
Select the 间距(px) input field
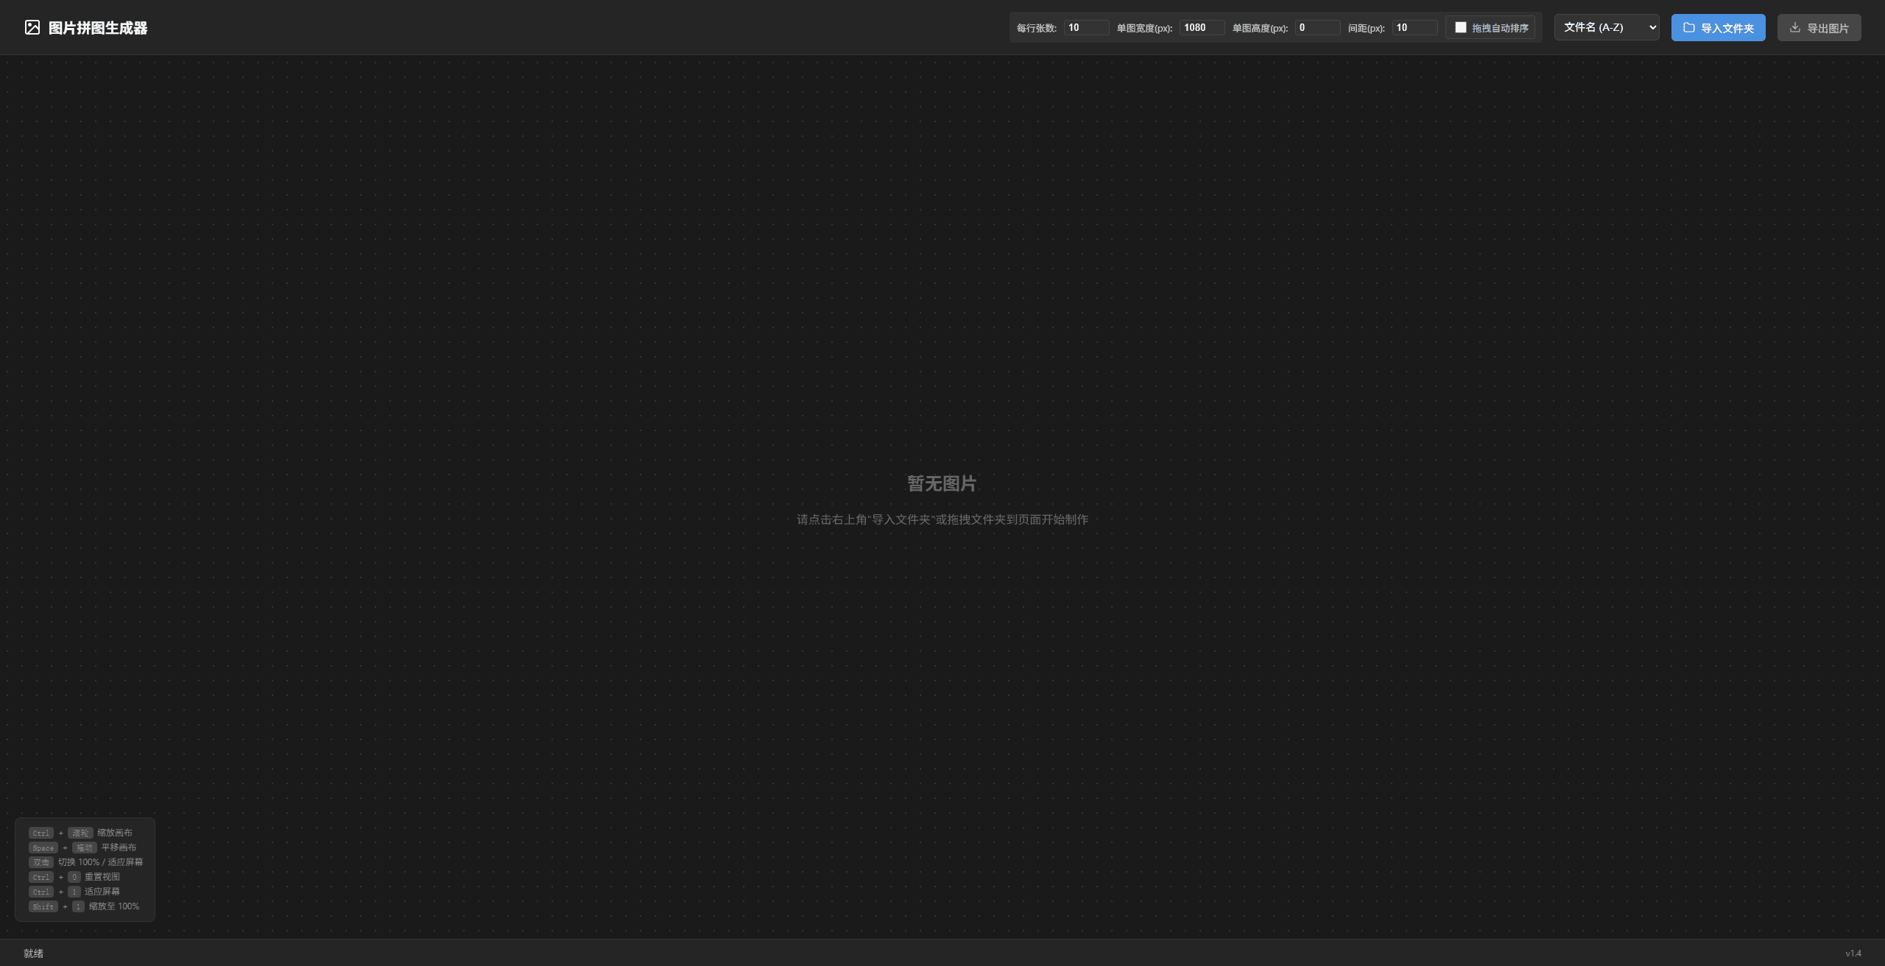pyautogui.click(x=1414, y=28)
